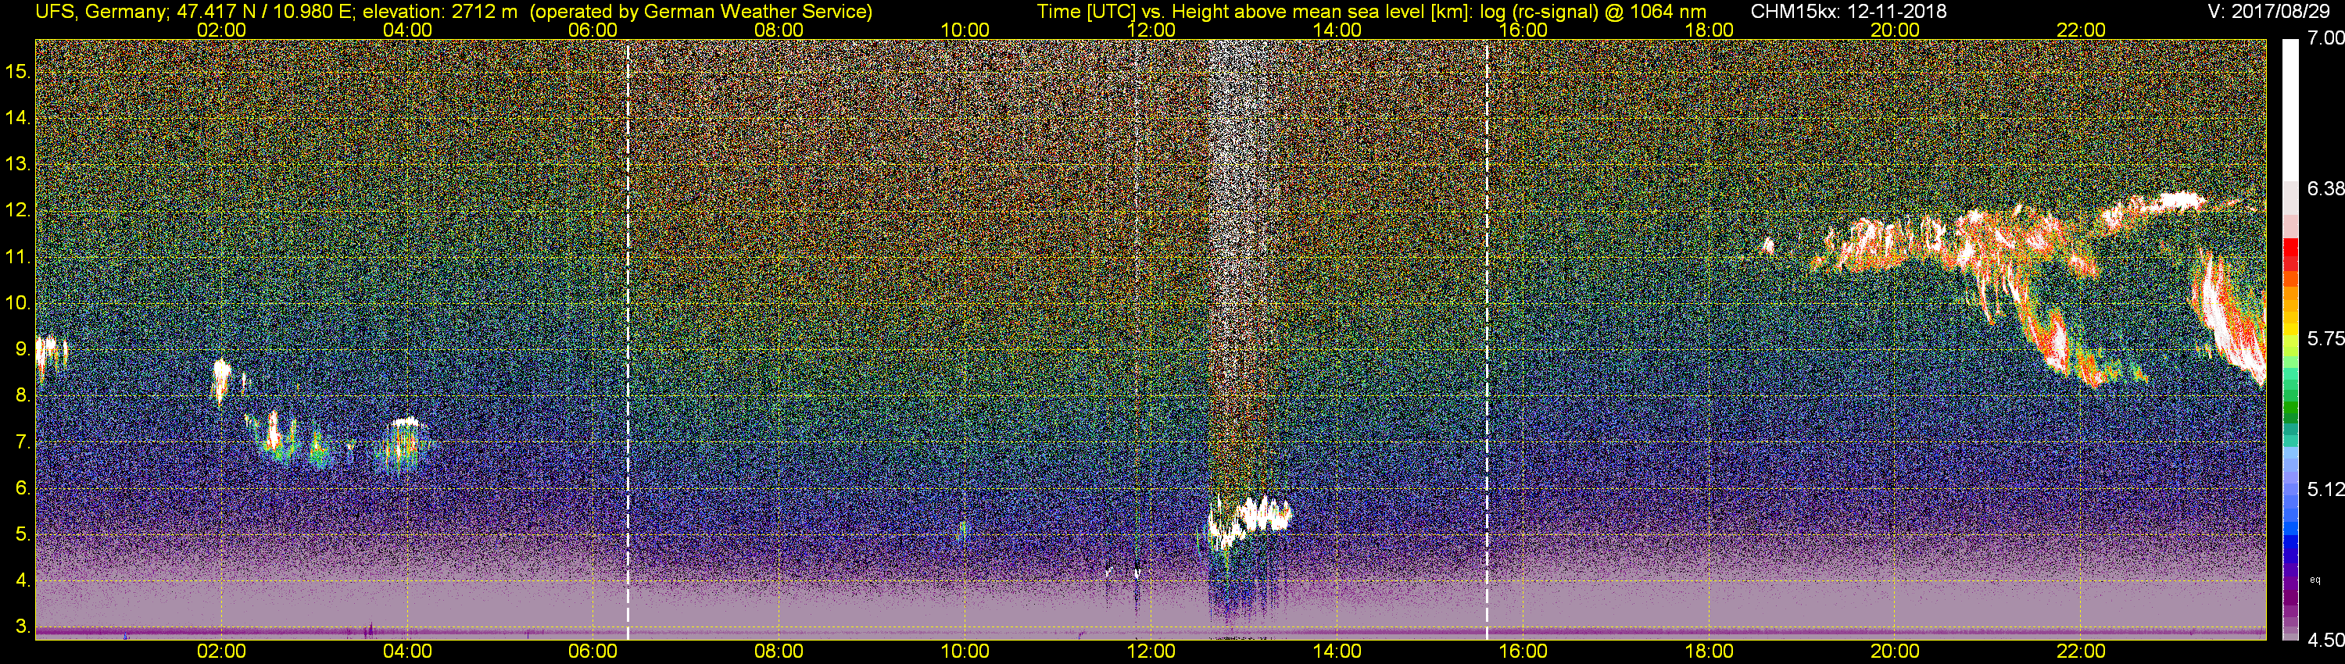Click the '9.' height axis label
Image resolution: width=2345 pixels, height=664 pixels.
(x=23, y=349)
